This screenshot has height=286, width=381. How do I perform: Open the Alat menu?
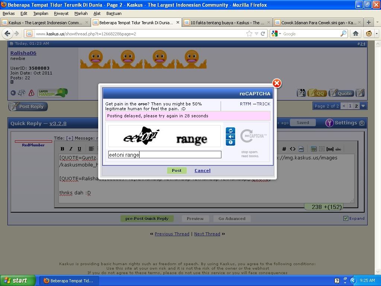pyautogui.click(x=97, y=13)
